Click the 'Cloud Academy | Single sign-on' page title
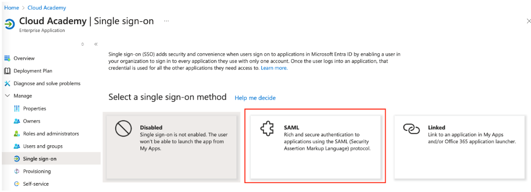The image size is (531, 192). tap(87, 21)
